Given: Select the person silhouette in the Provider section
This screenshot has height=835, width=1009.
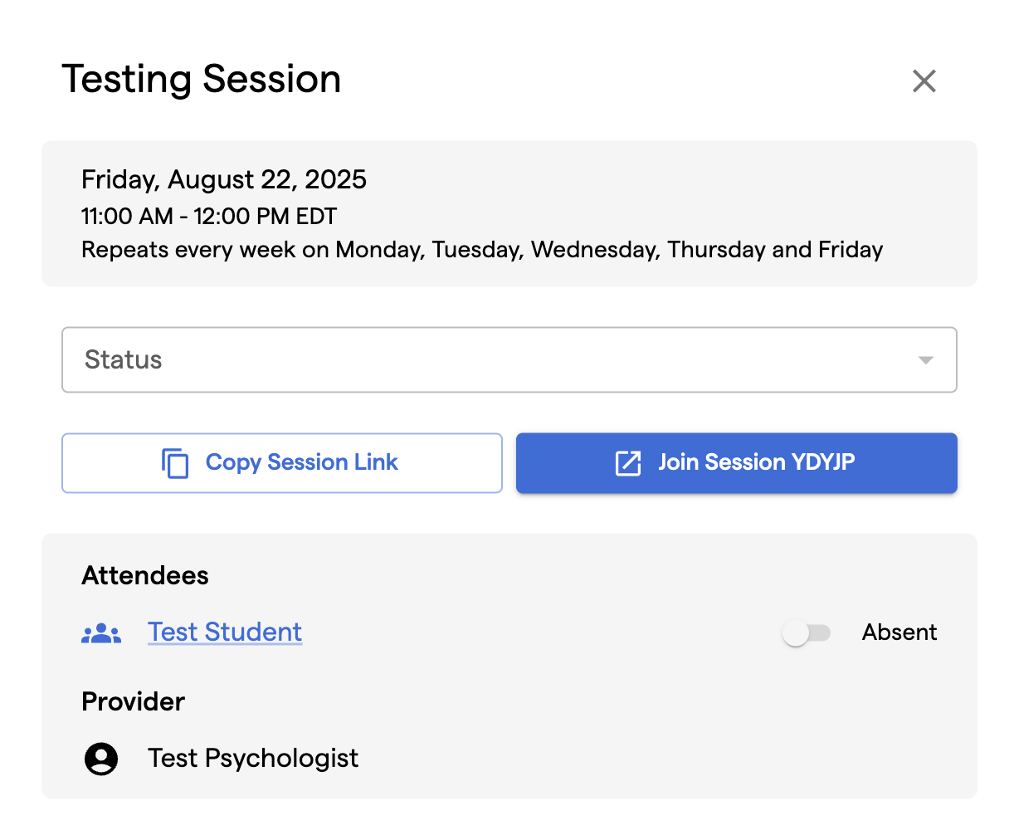Looking at the screenshot, I should coord(100,758).
